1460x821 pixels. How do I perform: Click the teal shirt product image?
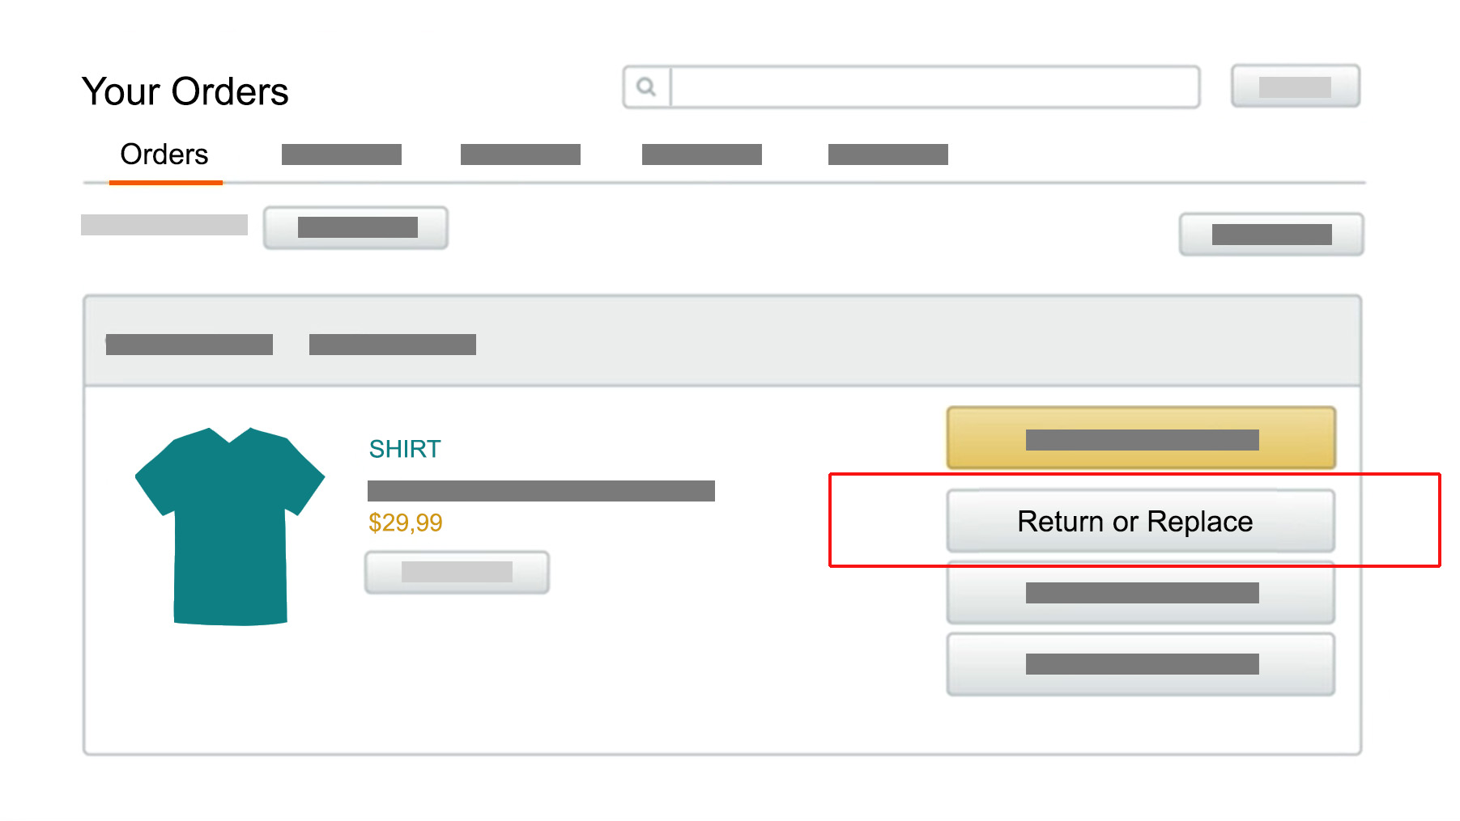tap(230, 526)
